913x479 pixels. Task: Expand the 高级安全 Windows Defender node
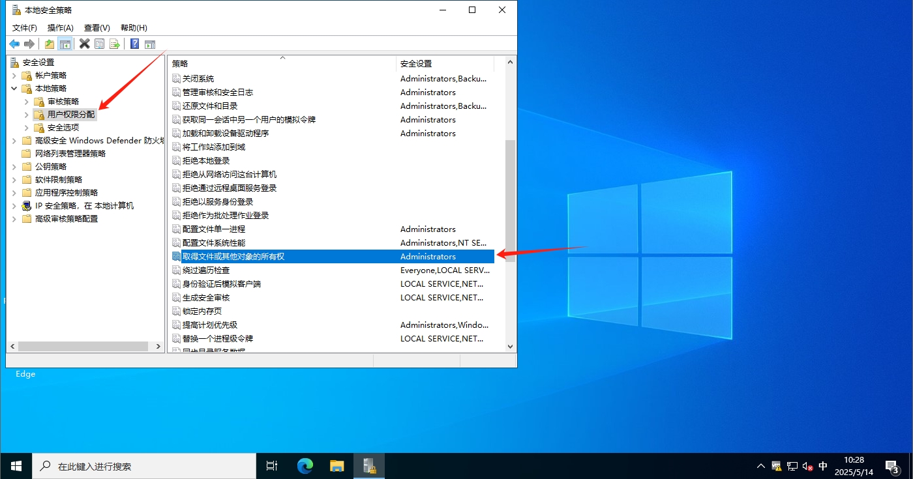click(14, 141)
